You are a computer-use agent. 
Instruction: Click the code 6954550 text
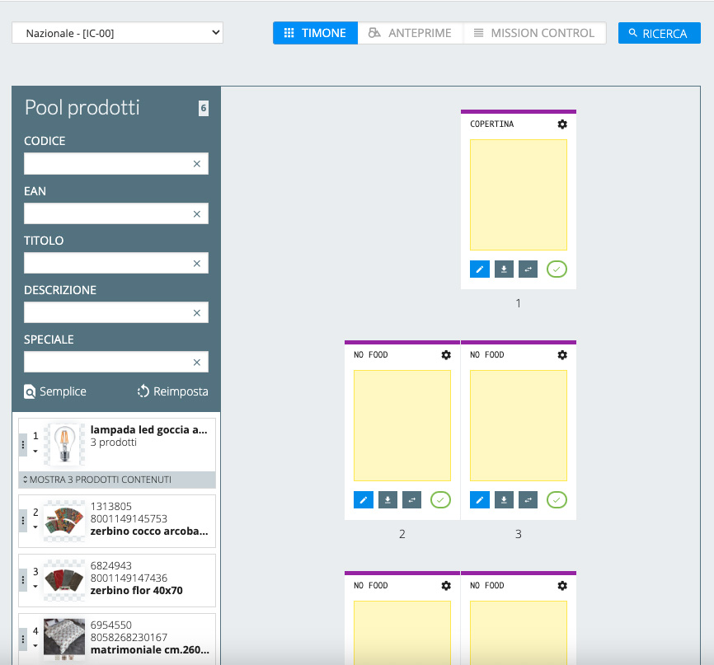point(111,625)
